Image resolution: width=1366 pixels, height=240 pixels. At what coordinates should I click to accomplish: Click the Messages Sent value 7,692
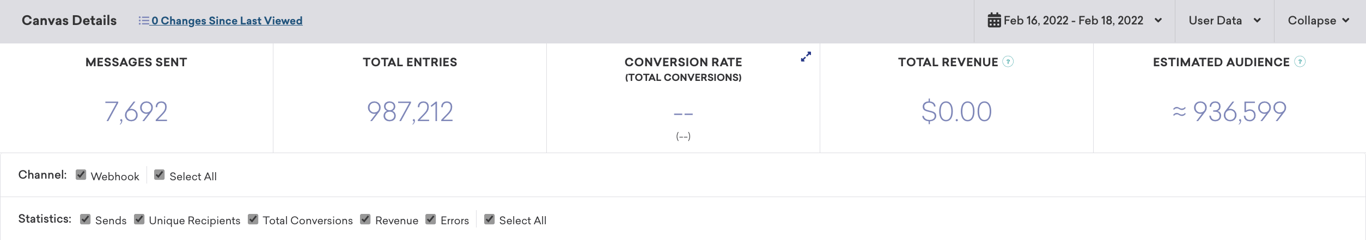[136, 112]
